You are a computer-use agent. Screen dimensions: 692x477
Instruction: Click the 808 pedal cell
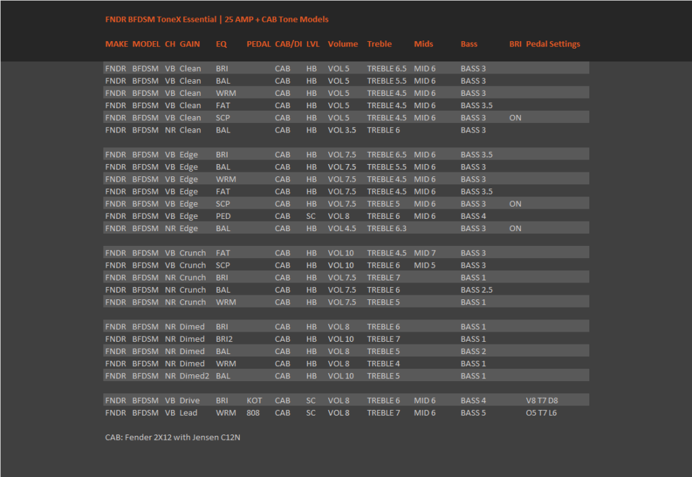(253, 413)
